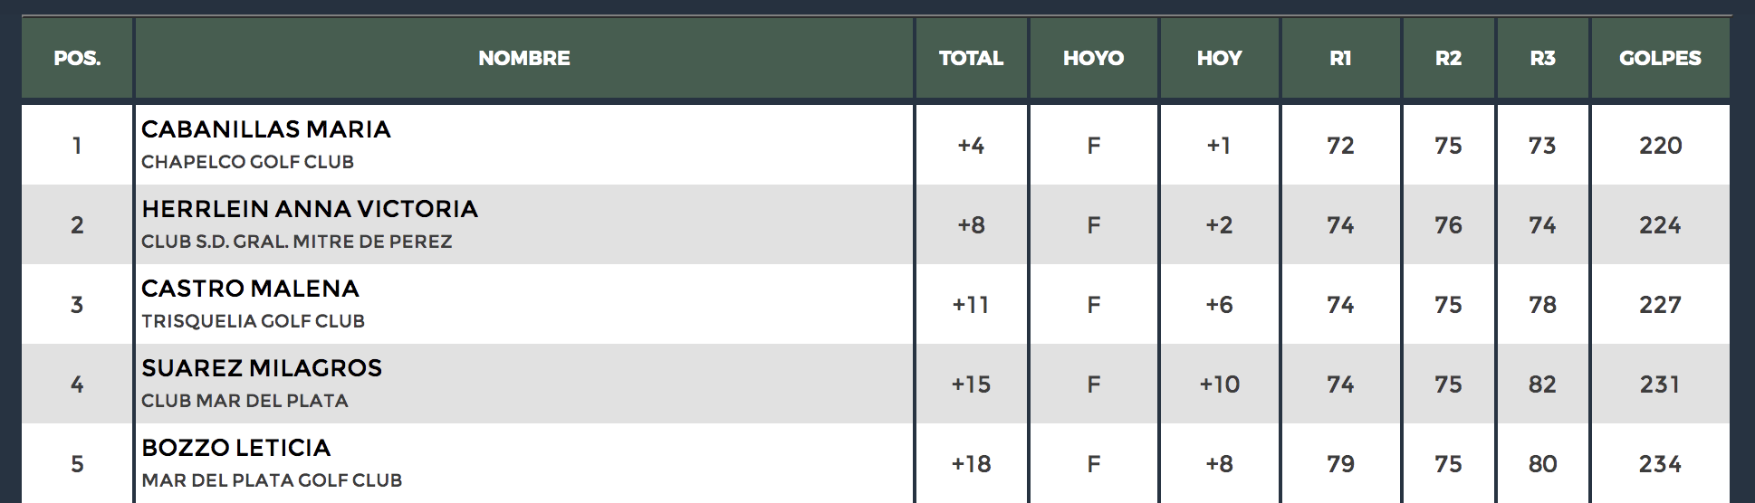This screenshot has height=503, width=1755.
Task: Open player HERRLEIN ANNA VICTORIA
Action: (310, 209)
